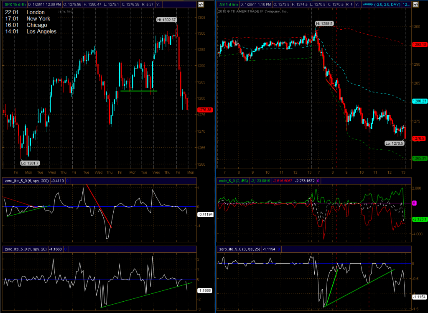Click the -1.1154 value in zero_lite /es header
The height and width of the screenshot is (313, 428).
pos(270,249)
